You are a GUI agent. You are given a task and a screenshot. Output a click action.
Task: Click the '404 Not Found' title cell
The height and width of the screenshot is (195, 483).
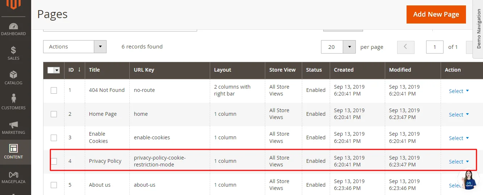pos(107,90)
